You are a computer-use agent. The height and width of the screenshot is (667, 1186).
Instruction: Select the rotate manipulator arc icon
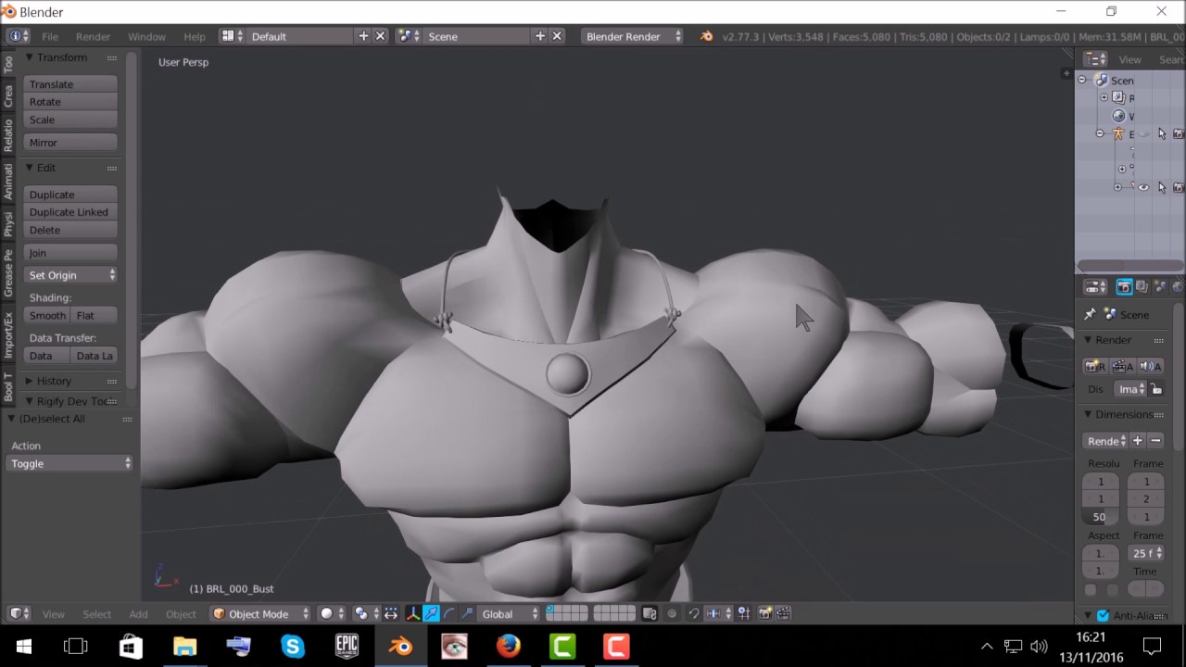449,613
